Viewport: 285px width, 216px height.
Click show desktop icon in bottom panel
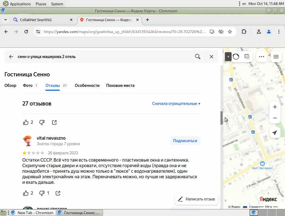pos(3,213)
